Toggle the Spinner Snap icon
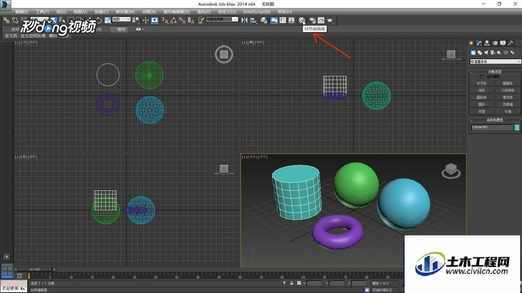Viewport: 522px width, 293px height. click(x=191, y=20)
